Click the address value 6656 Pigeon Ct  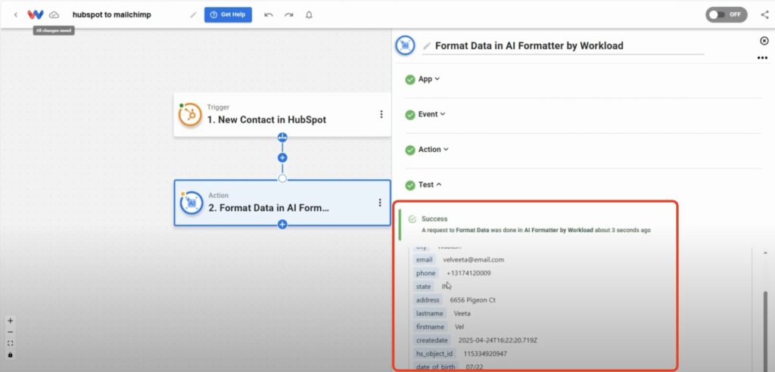click(472, 300)
